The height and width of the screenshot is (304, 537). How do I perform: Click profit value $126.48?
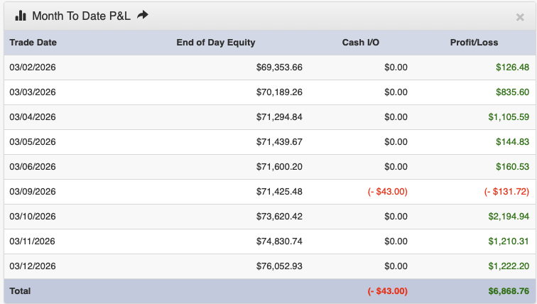pyautogui.click(x=512, y=67)
